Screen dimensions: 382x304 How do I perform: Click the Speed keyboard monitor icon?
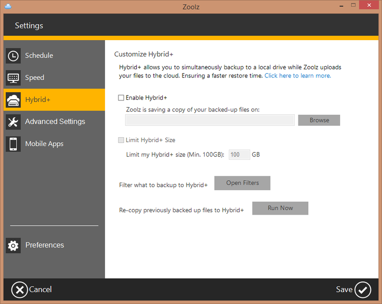click(x=13, y=78)
